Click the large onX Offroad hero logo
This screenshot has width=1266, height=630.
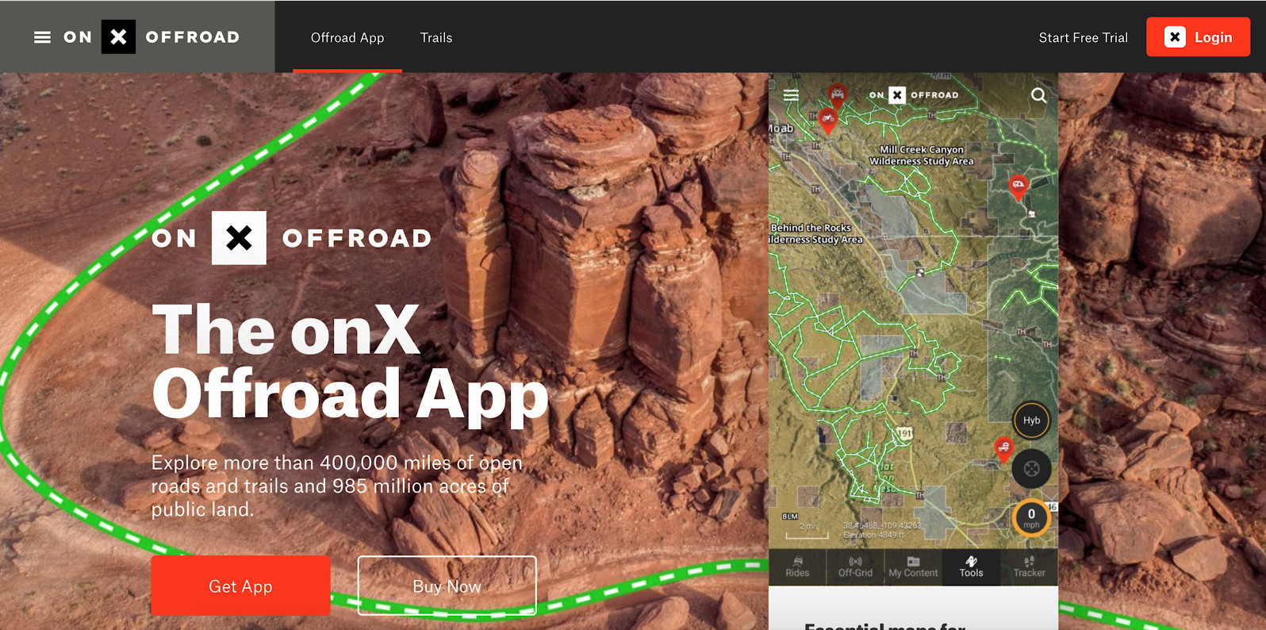(292, 238)
